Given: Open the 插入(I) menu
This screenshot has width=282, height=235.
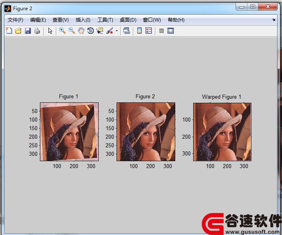Looking at the screenshot, I should tap(83, 20).
